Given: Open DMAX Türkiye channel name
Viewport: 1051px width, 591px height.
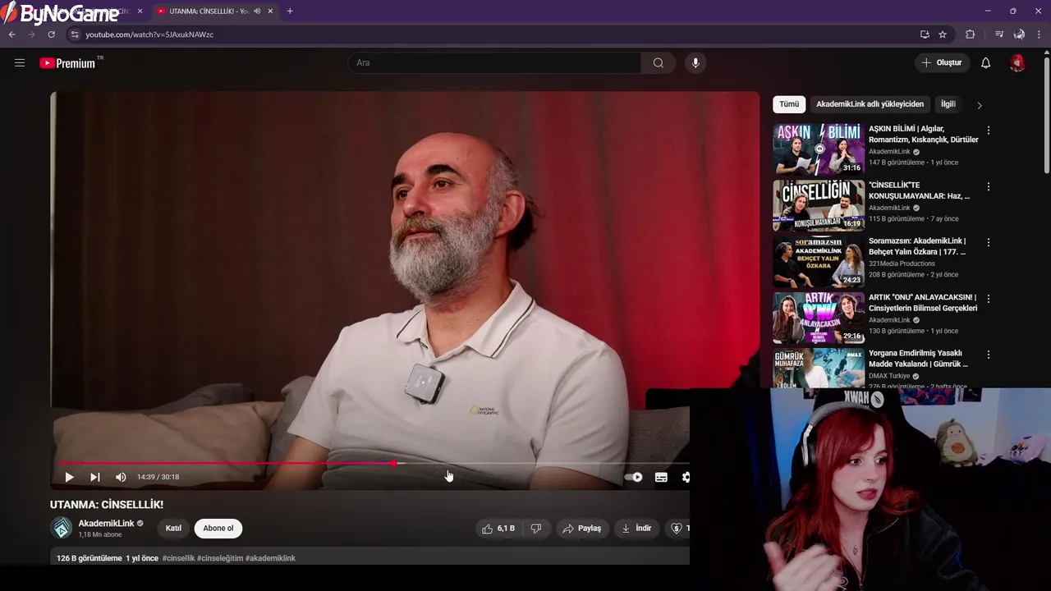Looking at the screenshot, I should coord(889,376).
